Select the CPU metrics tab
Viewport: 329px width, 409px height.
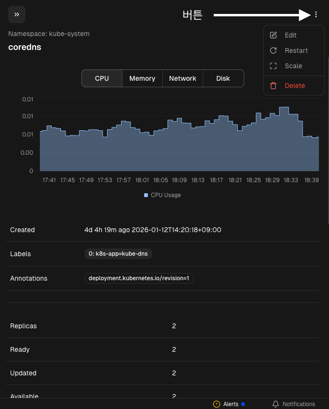(102, 78)
